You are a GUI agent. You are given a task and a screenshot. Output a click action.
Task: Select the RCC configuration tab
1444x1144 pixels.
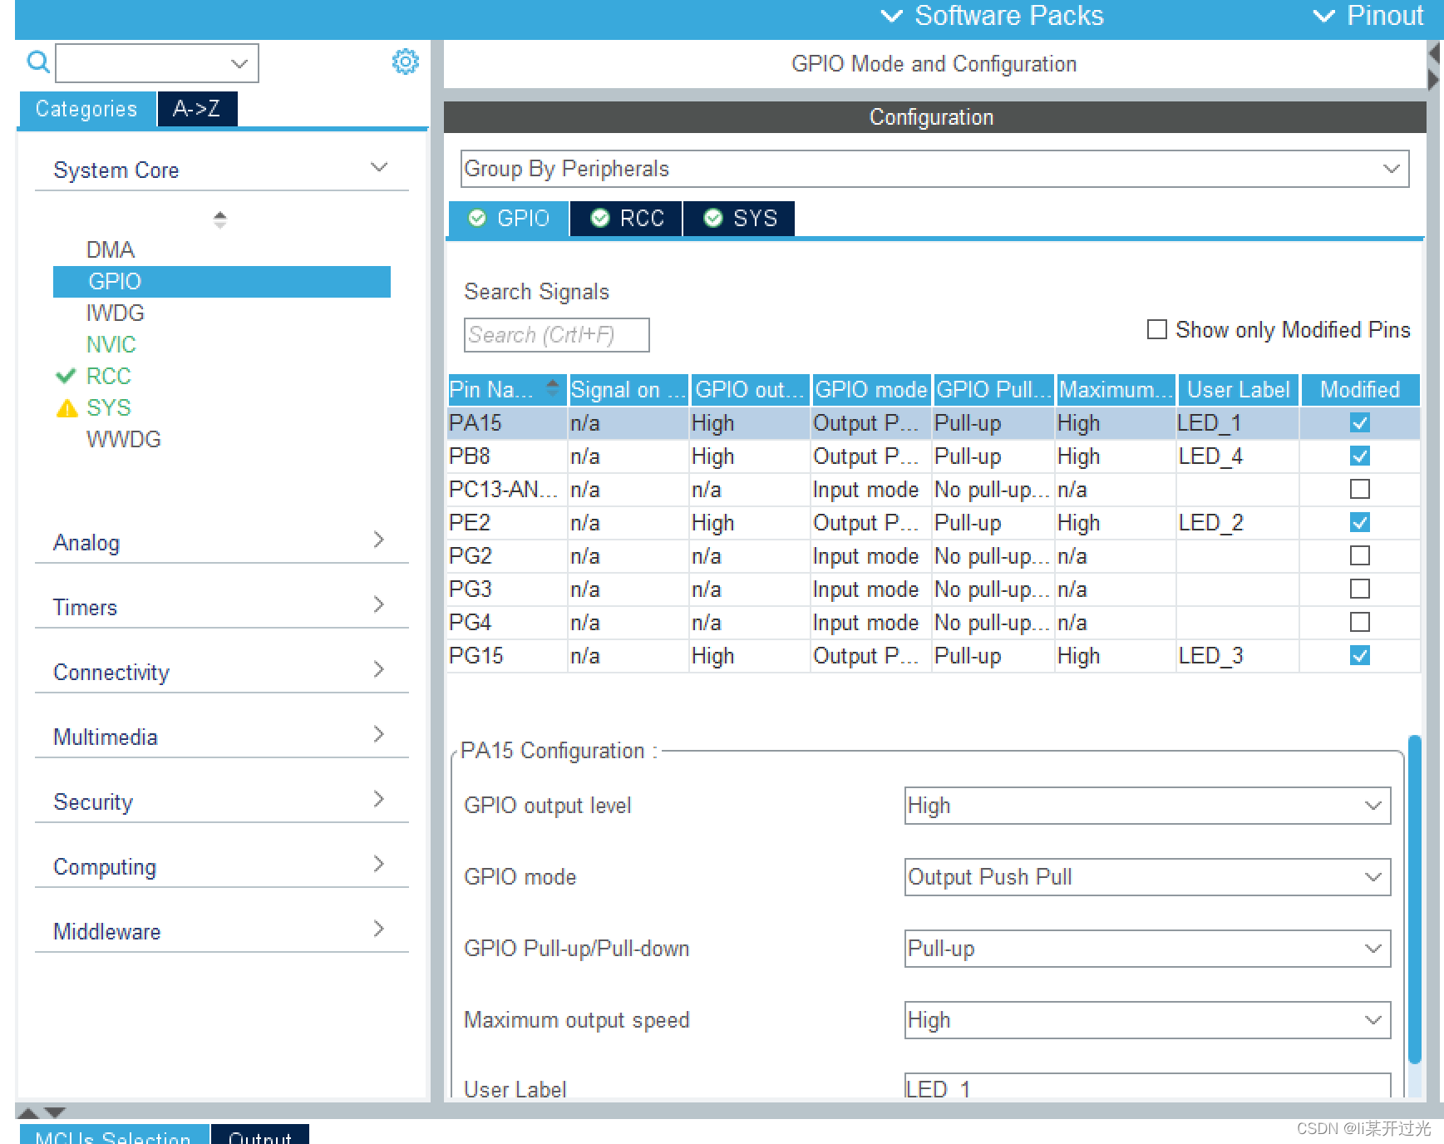pyautogui.click(x=627, y=219)
